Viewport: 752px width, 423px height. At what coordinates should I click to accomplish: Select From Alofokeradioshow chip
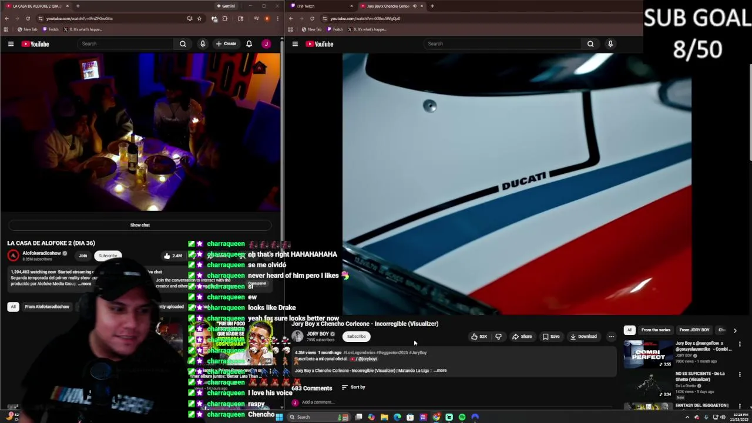pos(47,307)
